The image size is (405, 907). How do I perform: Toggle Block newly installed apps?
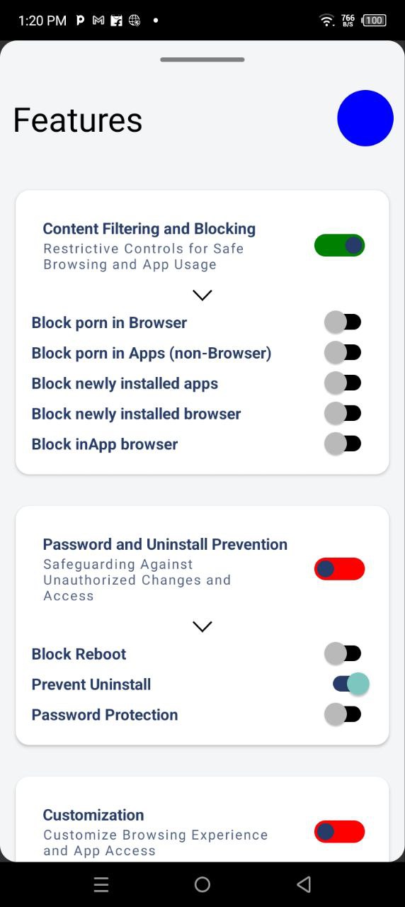point(343,383)
